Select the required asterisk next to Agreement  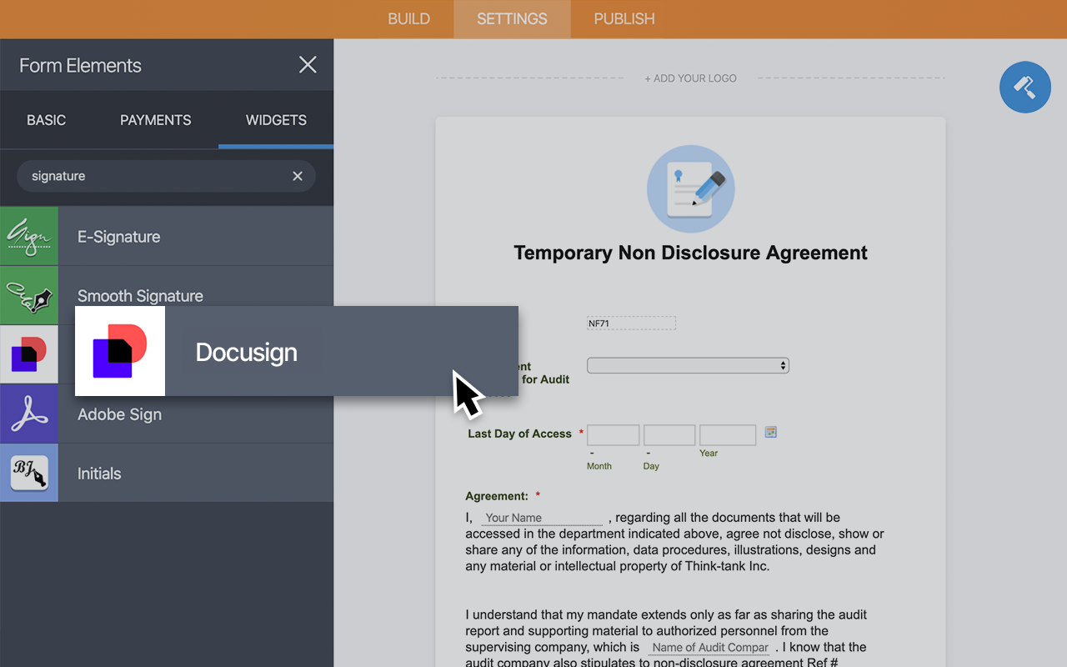[x=537, y=495]
